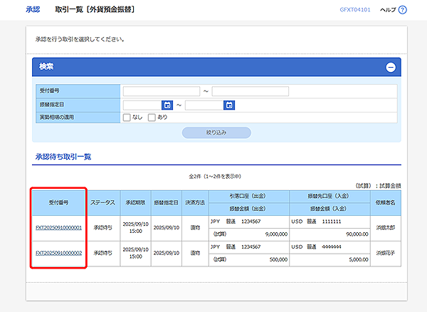Focus the 受付番号 ending number field

click(251, 91)
